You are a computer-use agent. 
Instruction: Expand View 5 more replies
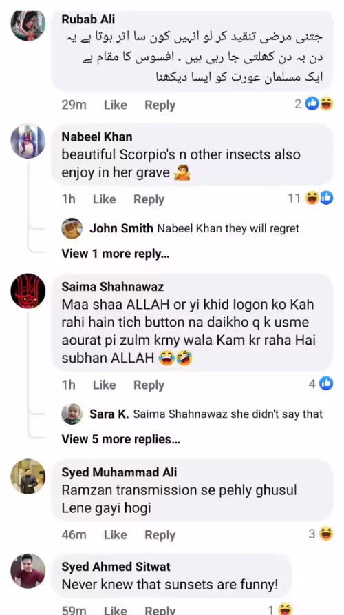[121, 439]
